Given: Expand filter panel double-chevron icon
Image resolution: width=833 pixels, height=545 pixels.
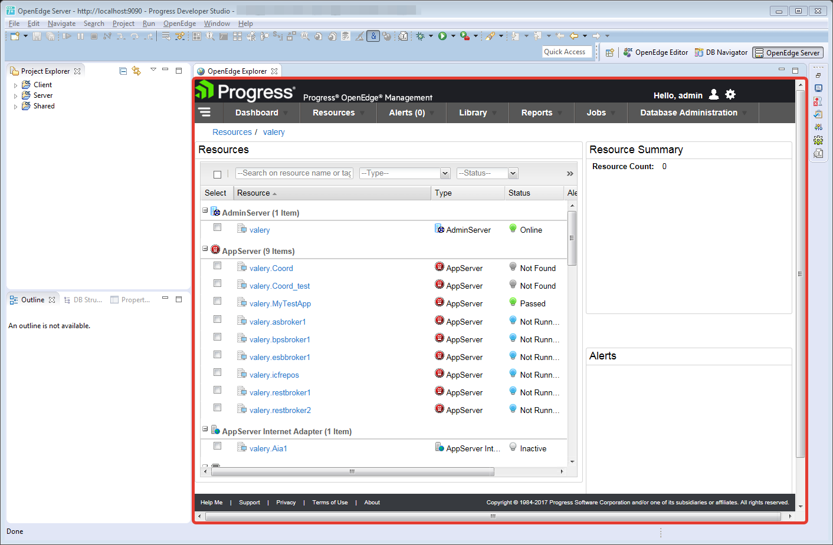Looking at the screenshot, I should pos(570,174).
